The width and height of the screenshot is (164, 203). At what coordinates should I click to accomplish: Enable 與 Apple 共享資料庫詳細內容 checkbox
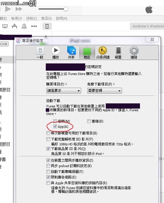tap(48, 183)
